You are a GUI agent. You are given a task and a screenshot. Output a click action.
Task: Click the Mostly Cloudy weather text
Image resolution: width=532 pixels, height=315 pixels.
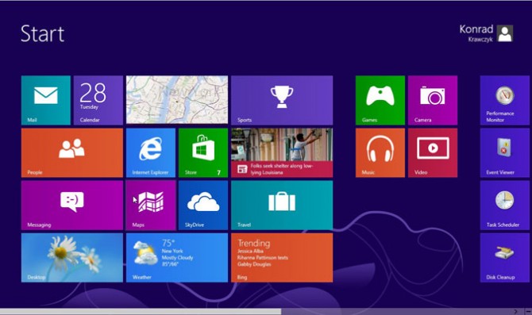pyautogui.click(x=177, y=258)
